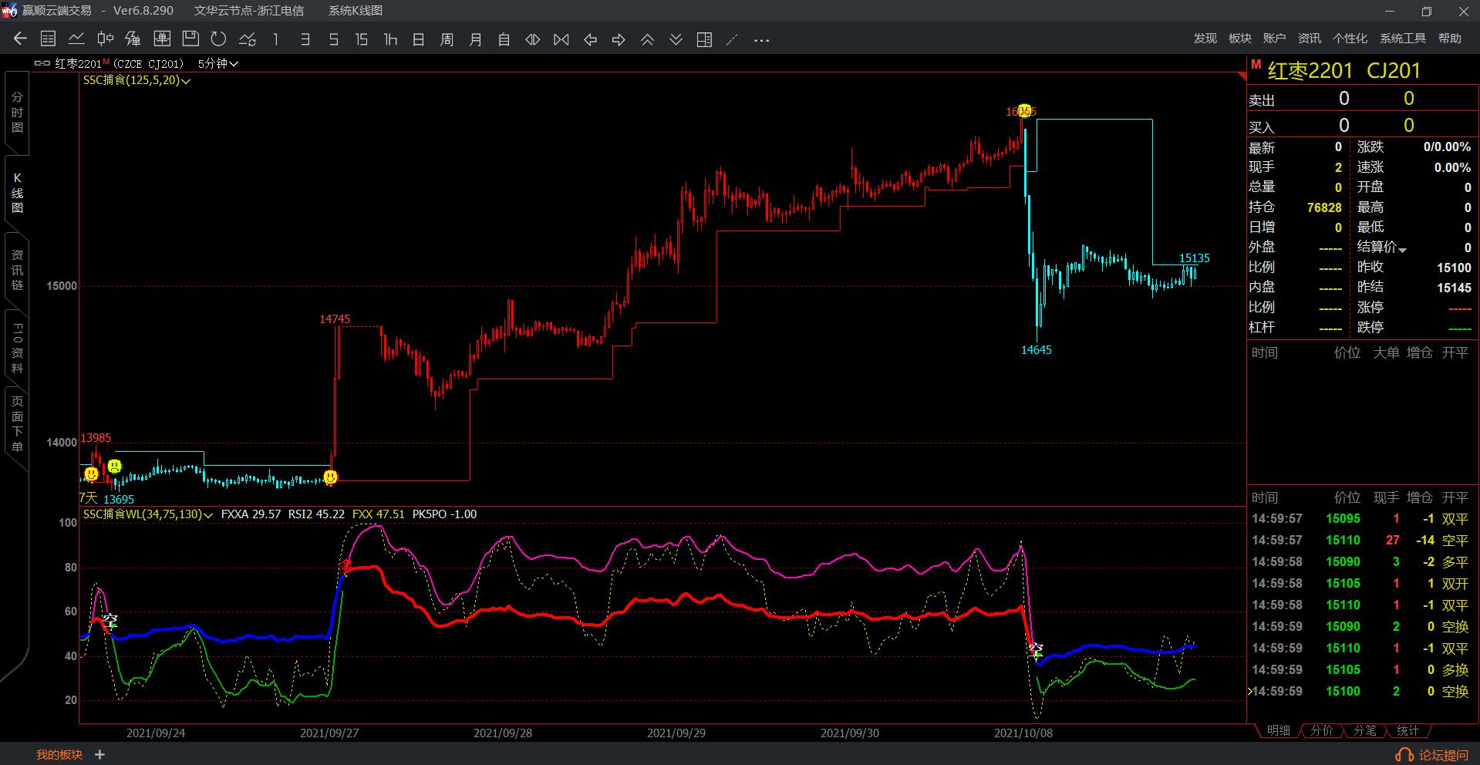This screenshot has width=1480, height=765.
Task: Open the 账户 menu
Action: (x=1275, y=39)
